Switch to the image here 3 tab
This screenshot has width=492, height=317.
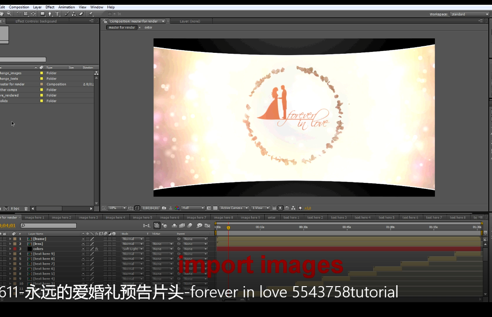[88, 217]
